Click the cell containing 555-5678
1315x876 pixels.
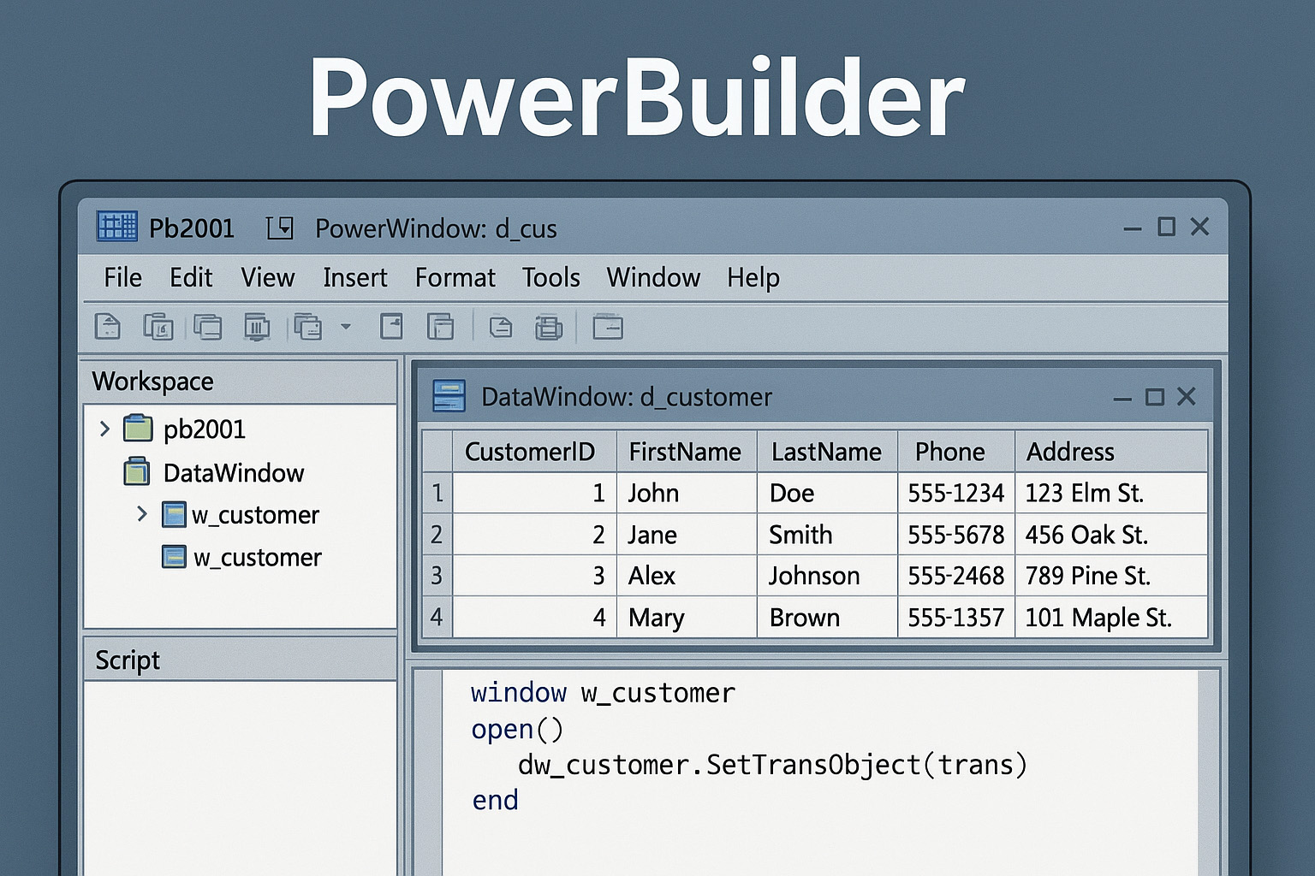click(x=956, y=534)
